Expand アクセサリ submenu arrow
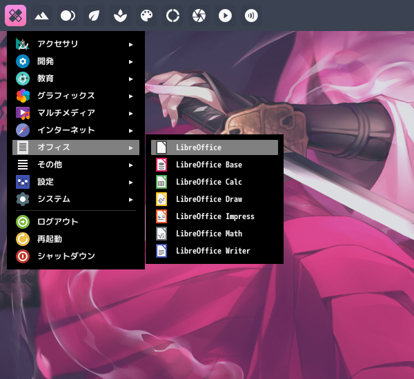 tap(130, 45)
